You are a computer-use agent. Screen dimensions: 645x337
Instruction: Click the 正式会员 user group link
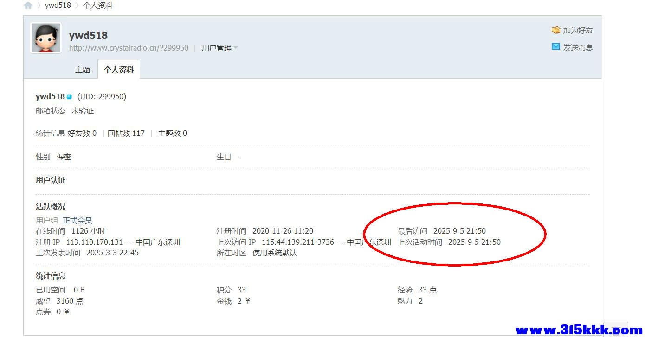tap(77, 221)
